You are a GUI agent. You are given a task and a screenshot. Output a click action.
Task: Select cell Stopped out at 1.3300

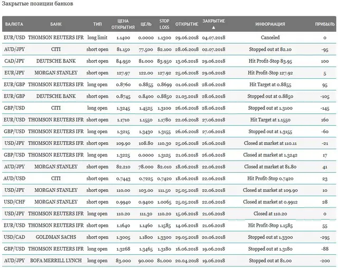point(270,237)
